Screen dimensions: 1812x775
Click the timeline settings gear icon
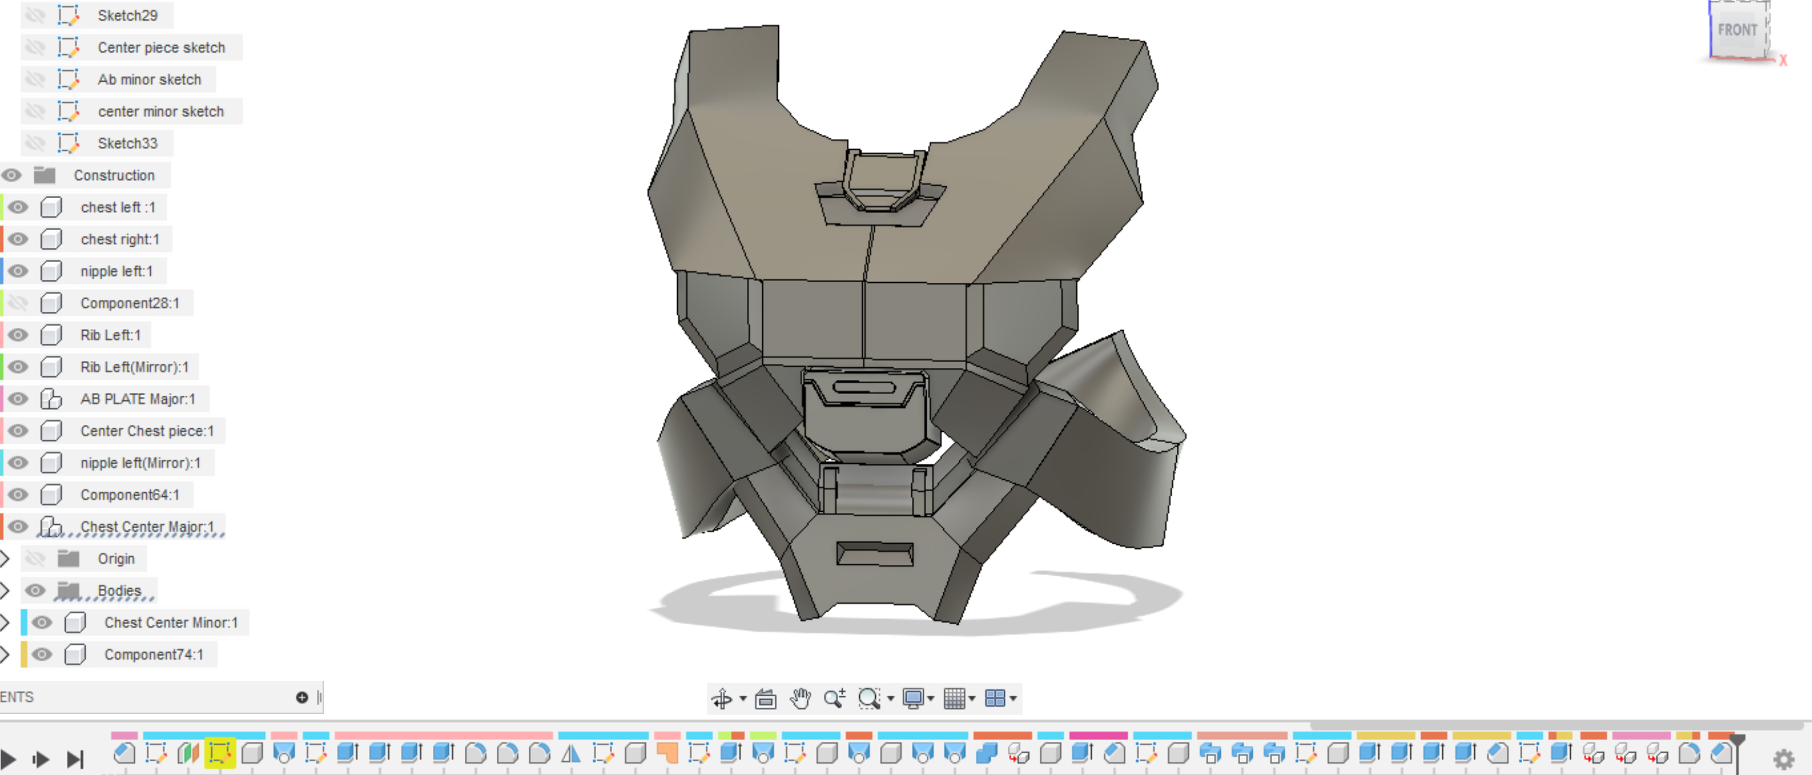tap(1783, 760)
